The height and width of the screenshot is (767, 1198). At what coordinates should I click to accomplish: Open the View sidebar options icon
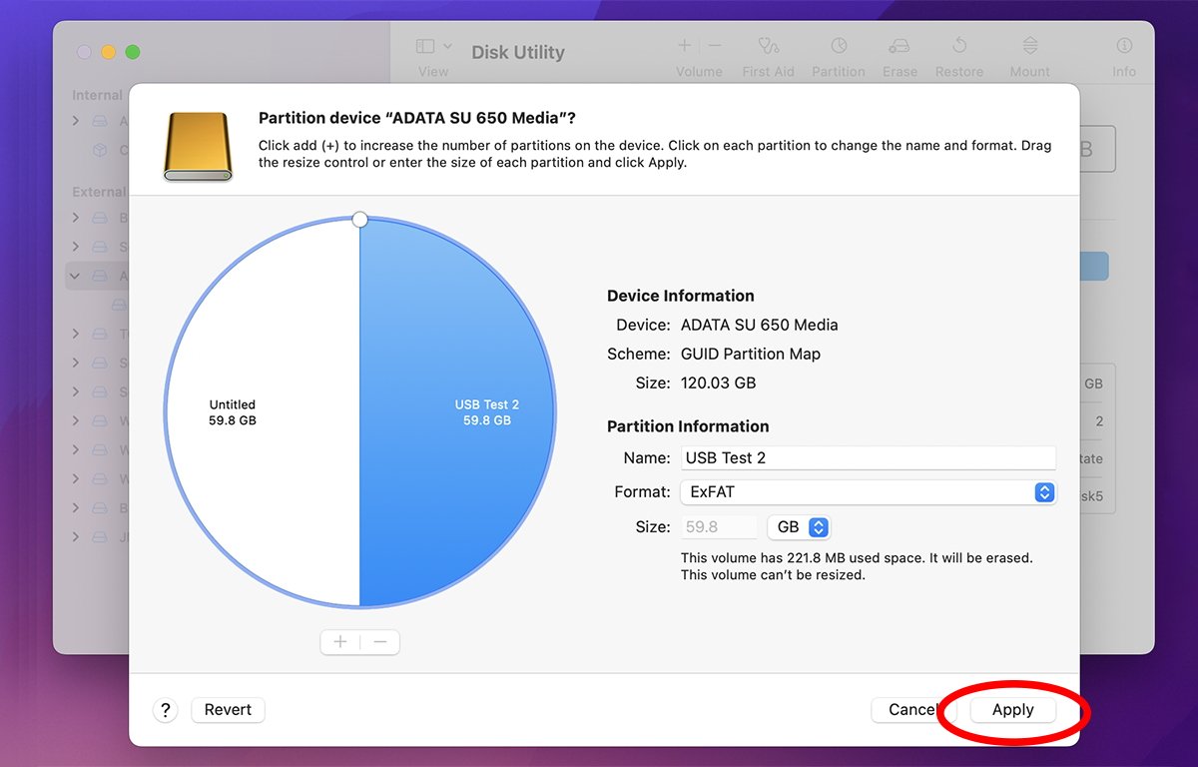tap(433, 47)
